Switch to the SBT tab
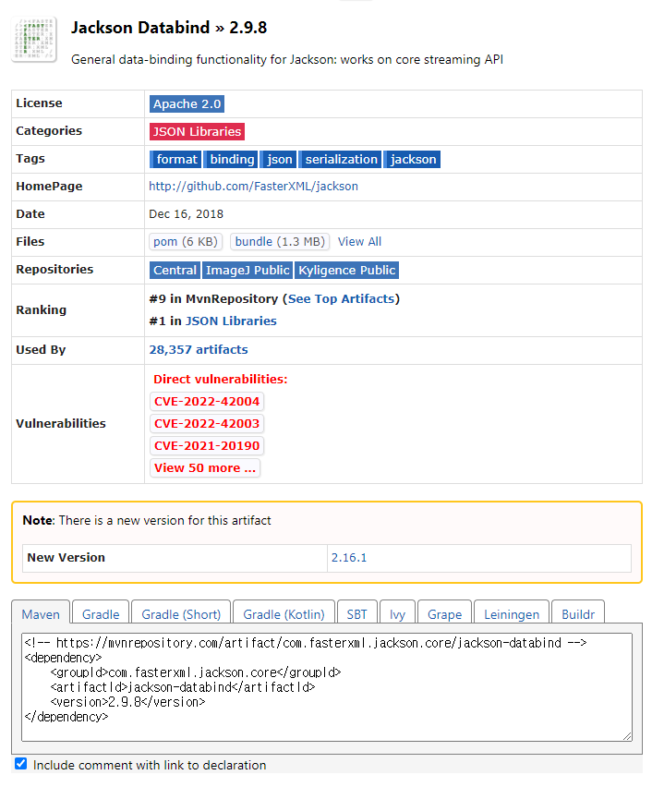Image resolution: width=652 pixels, height=787 pixels. [x=356, y=614]
